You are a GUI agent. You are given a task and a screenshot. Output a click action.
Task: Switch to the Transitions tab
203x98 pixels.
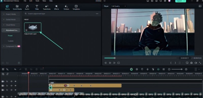tap(47, 8)
